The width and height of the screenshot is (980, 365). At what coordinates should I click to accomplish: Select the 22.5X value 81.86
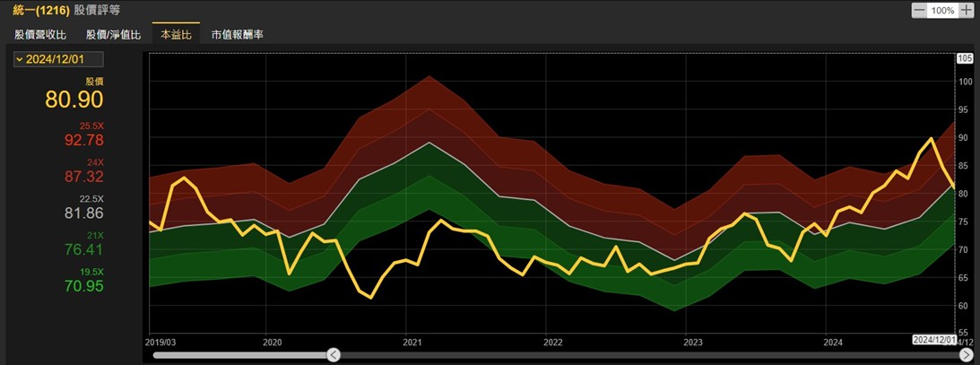[x=83, y=213]
